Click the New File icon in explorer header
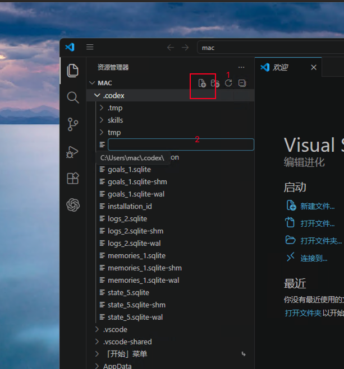 pos(202,83)
